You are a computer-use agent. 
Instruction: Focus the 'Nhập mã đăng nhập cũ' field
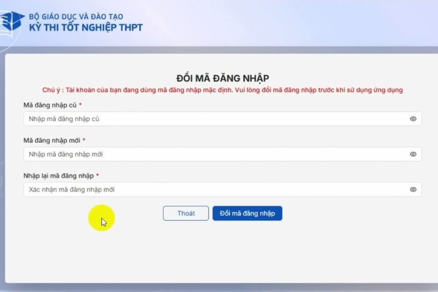tap(222, 119)
